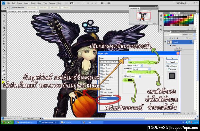
Task: Click the lock transparent pixels icon
Action: pyautogui.click(x=170, y=38)
